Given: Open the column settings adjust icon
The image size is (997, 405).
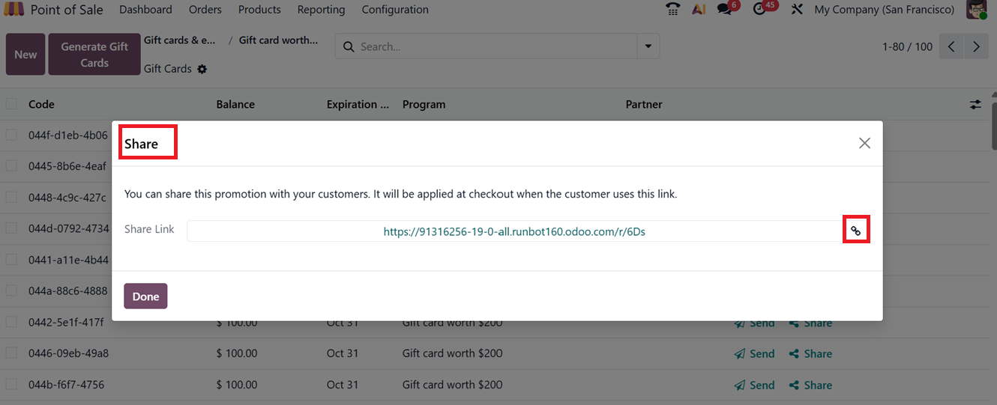Looking at the screenshot, I should [975, 105].
